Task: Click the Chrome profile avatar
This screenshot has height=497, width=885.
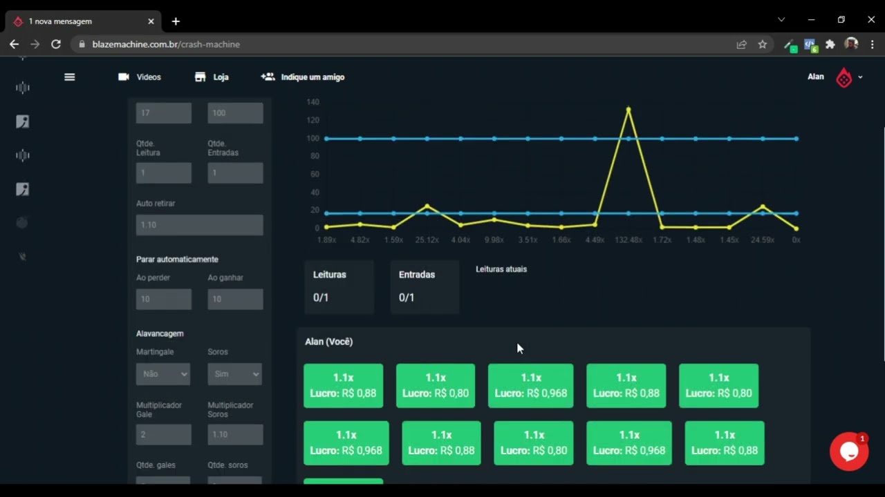Action: pos(851,44)
